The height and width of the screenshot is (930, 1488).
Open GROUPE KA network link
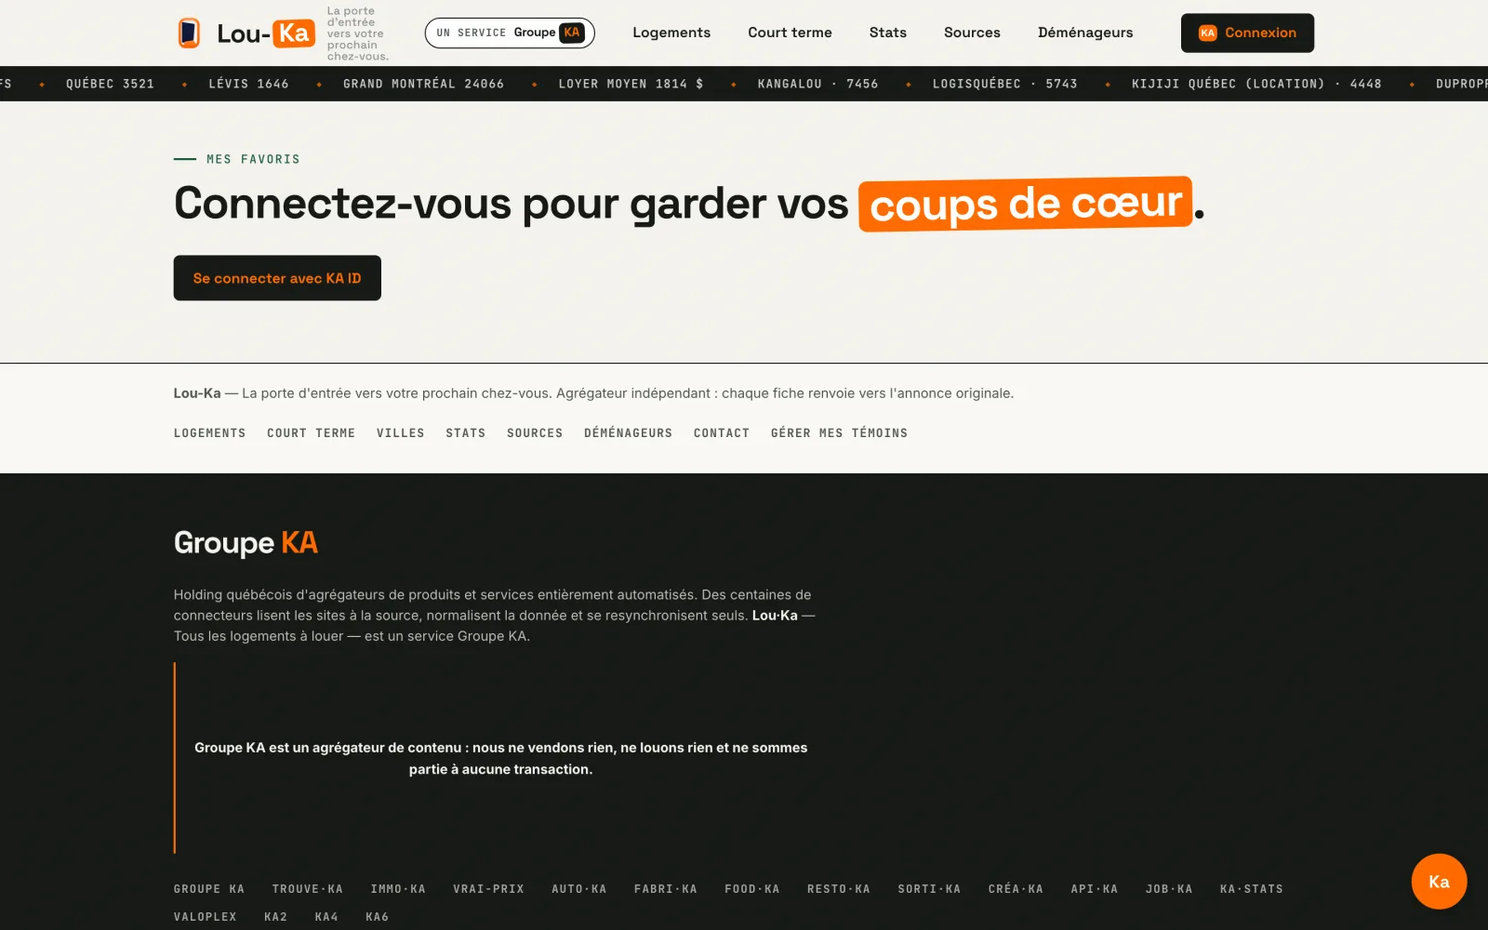(209, 889)
